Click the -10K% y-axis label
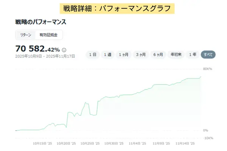This screenshot has width=227, height=151. (208, 138)
